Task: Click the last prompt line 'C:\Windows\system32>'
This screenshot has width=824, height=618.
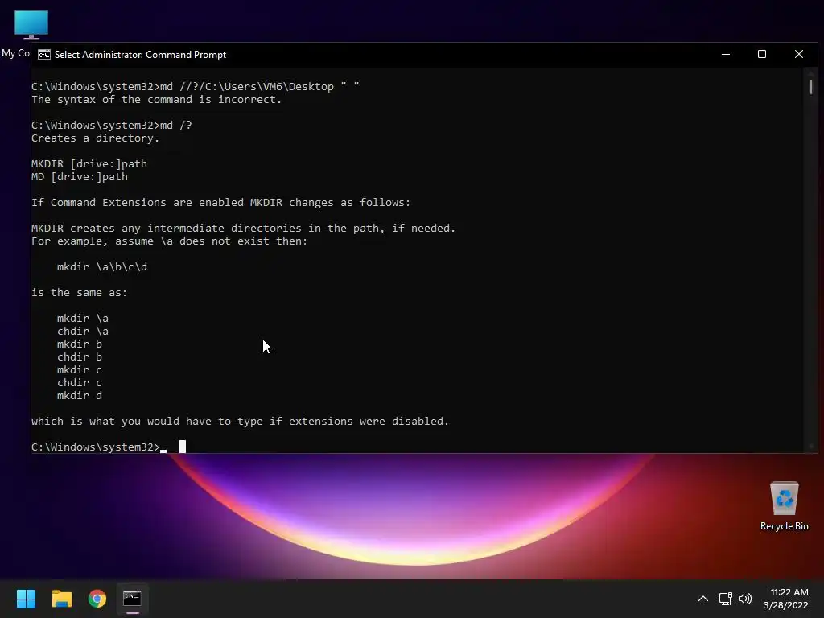Action: 96,447
